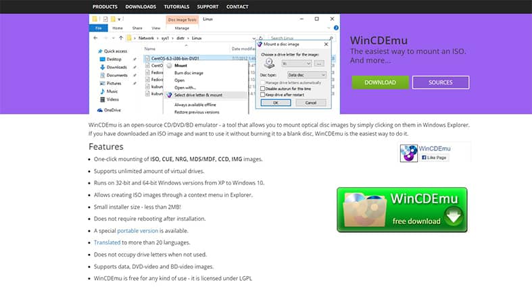Select Downloads in the navigation pane
This screenshot has width=532, height=287.
click(116, 67)
